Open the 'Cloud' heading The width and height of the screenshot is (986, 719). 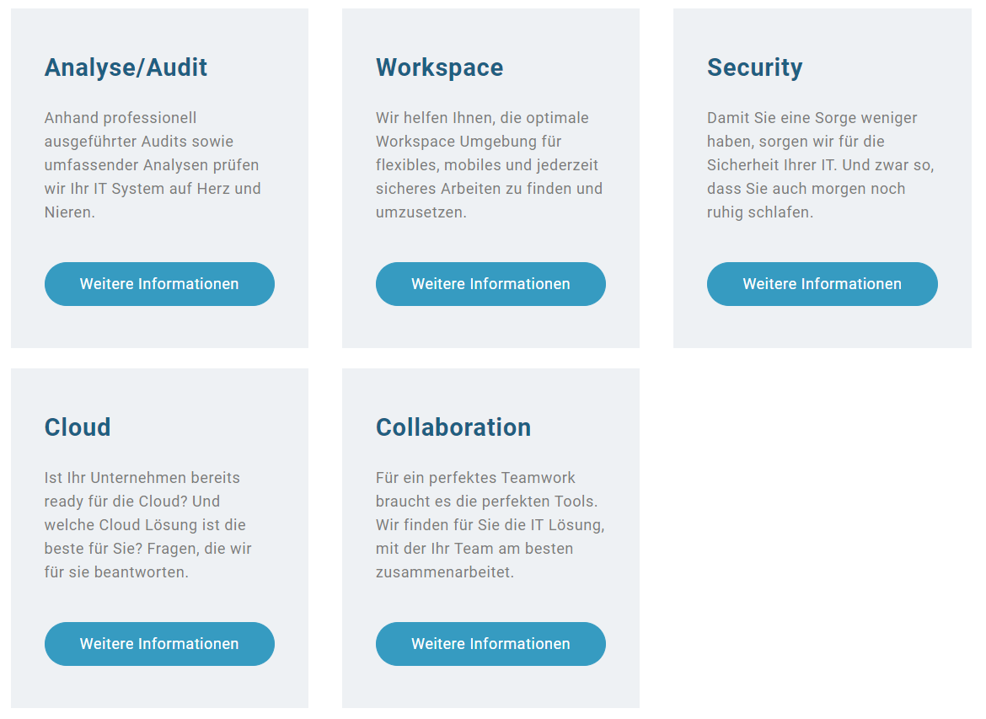pos(78,427)
